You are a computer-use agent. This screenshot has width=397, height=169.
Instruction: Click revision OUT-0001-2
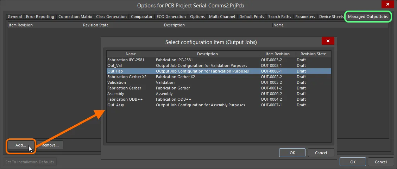[x=271, y=88]
